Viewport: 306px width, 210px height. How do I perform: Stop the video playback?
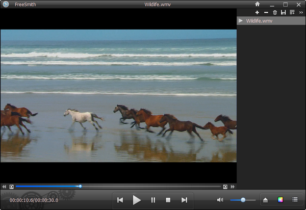168,200
